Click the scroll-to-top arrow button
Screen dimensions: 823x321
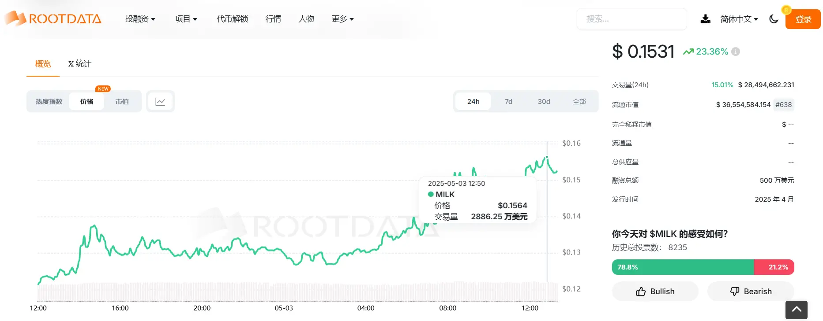point(797,310)
